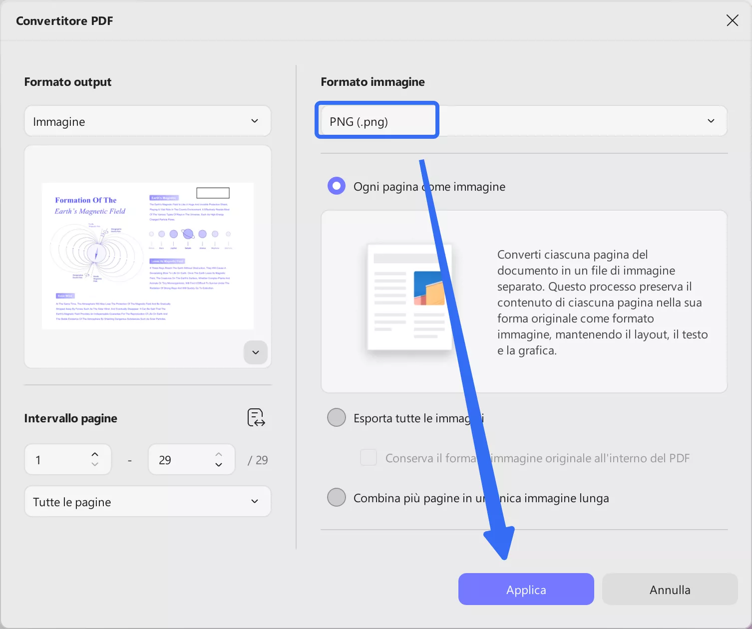Enable 'Conserva il formato immagine originale' checkbox
The height and width of the screenshot is (629, 752).
[368, 457]
